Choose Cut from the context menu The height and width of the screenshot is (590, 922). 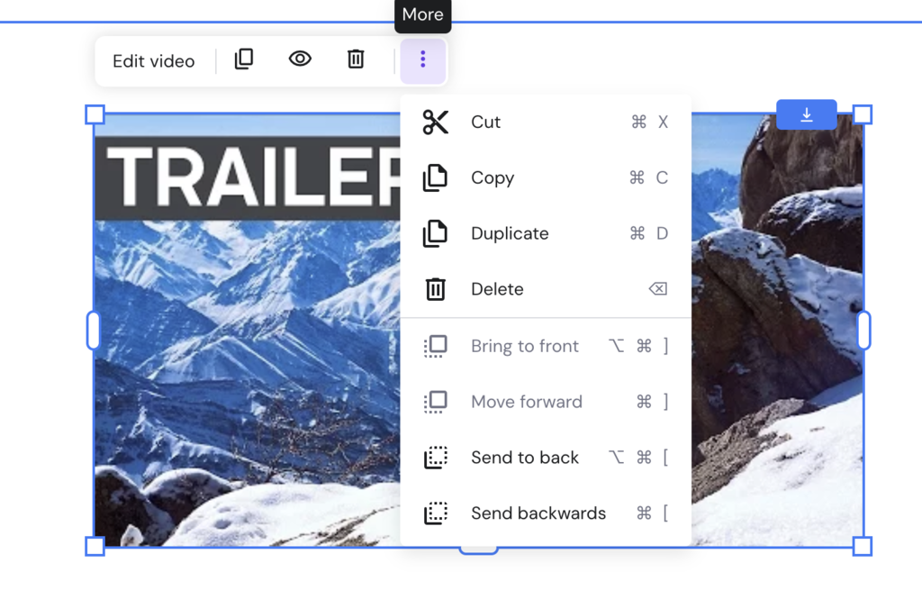point(486,122)
